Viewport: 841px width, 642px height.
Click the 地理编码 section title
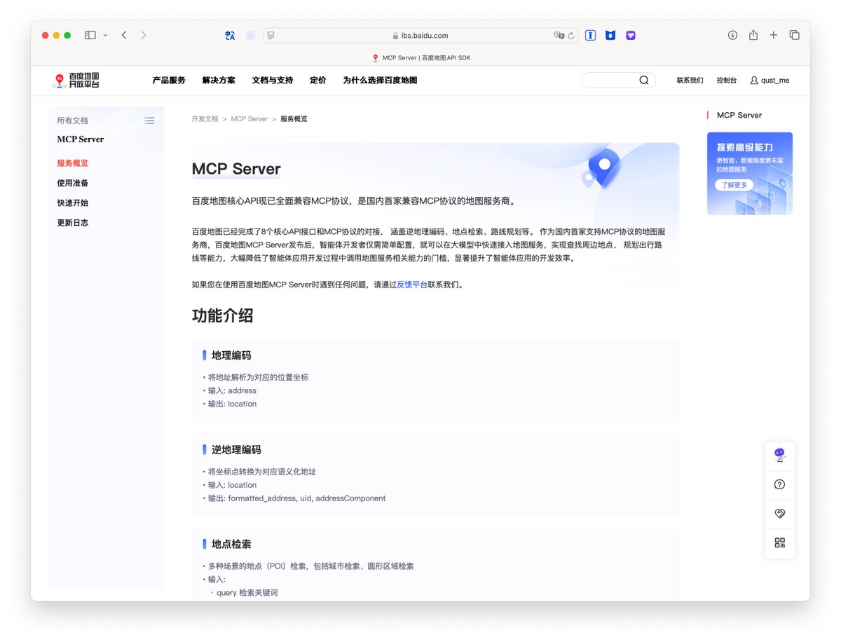click(x=231, y=355)
